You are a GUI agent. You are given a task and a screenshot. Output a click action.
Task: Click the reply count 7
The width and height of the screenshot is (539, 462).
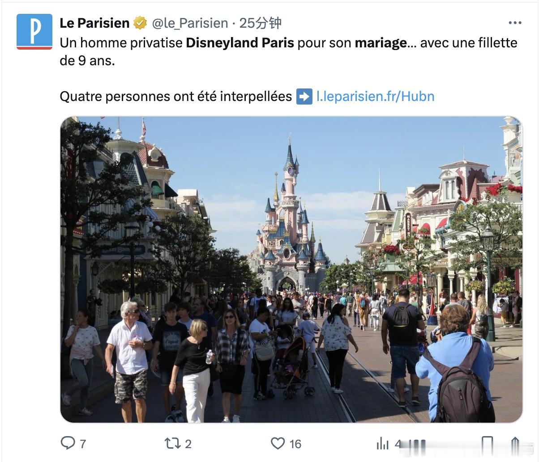tap(83, 444)
